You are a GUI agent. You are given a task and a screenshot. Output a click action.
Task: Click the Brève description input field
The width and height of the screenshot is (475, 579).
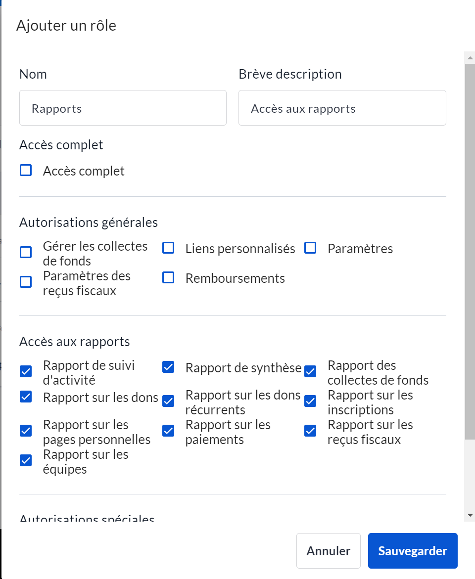click(x=342, y=108)
